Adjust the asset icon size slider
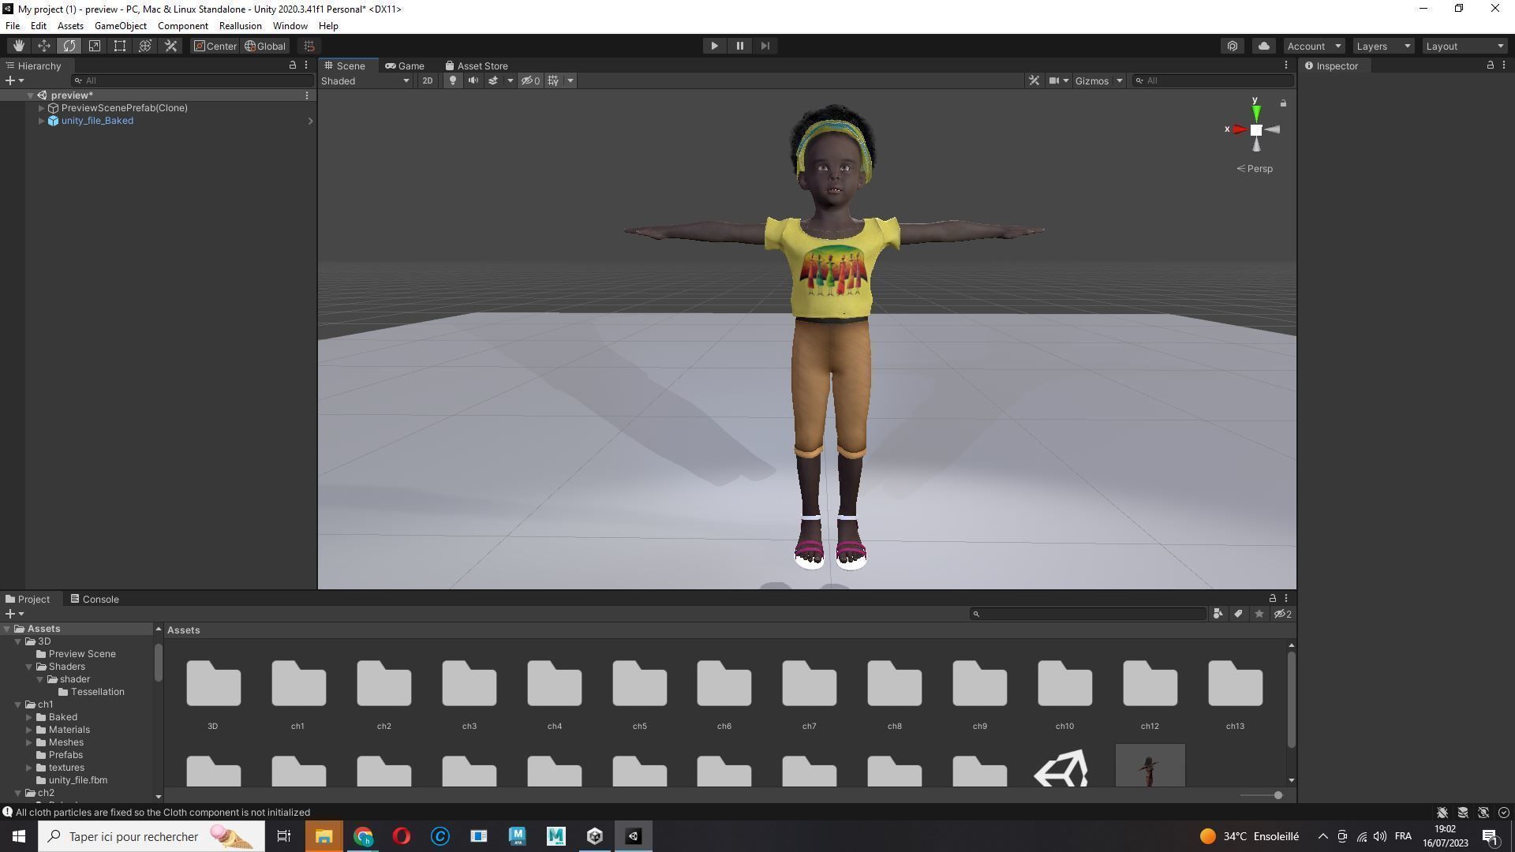This screenshot has width=1515, height=852. click(x=1277, y=795)
